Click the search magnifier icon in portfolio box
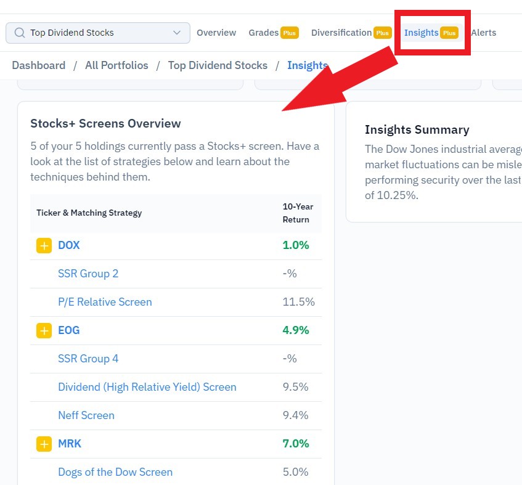 coord(20,33)
